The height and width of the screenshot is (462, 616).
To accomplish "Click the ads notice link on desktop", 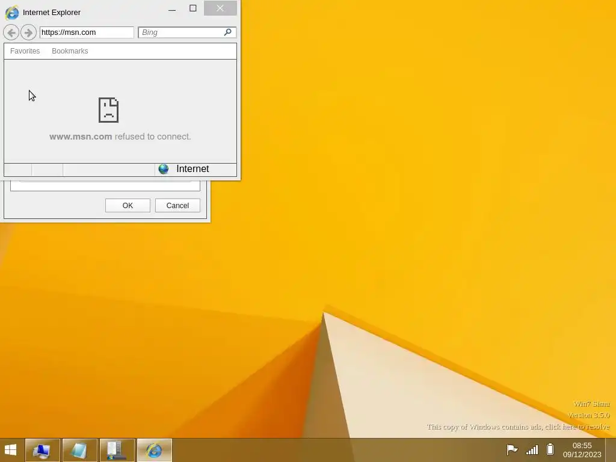I will pos(518,427).
